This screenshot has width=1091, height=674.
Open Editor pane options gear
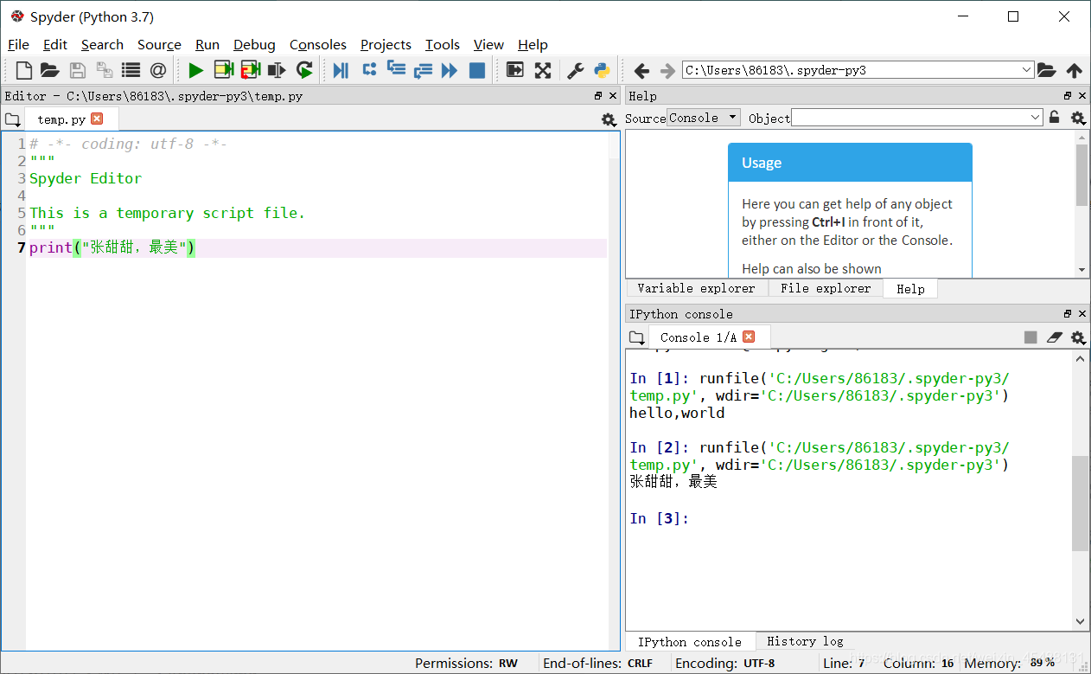click(x=609, y=119)
